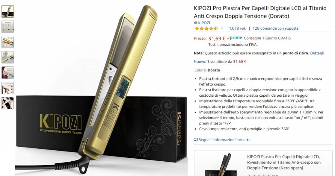Viewport: 335px width, 176px height.
Task: Expand the rating breakdown chevron beside stars
Action: [x=222, y=28]
